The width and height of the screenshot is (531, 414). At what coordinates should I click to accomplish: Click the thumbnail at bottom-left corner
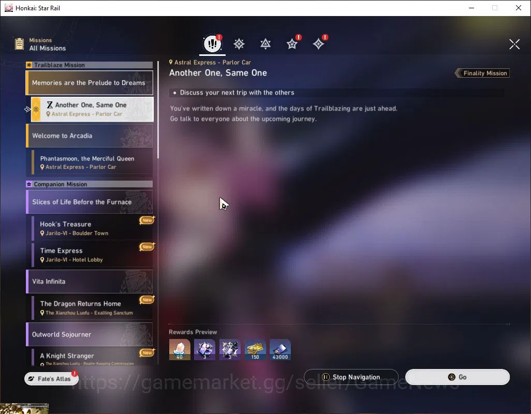pyautogui.click(x=24, y=409)
